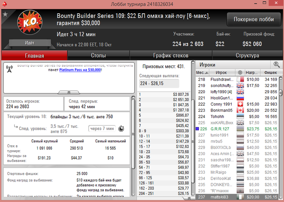Click the PokerStars spade icon in title bar
Viewport: 284px width, 202px height.
click(4, 4)
